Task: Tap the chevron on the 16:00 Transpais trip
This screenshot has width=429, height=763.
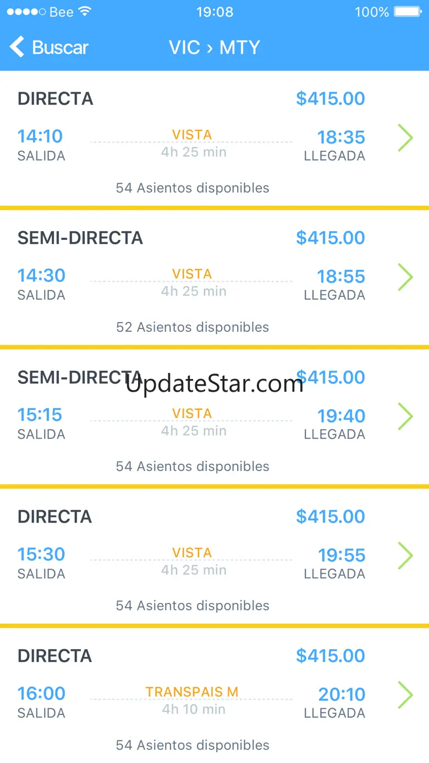Action: tap(405, 695)
